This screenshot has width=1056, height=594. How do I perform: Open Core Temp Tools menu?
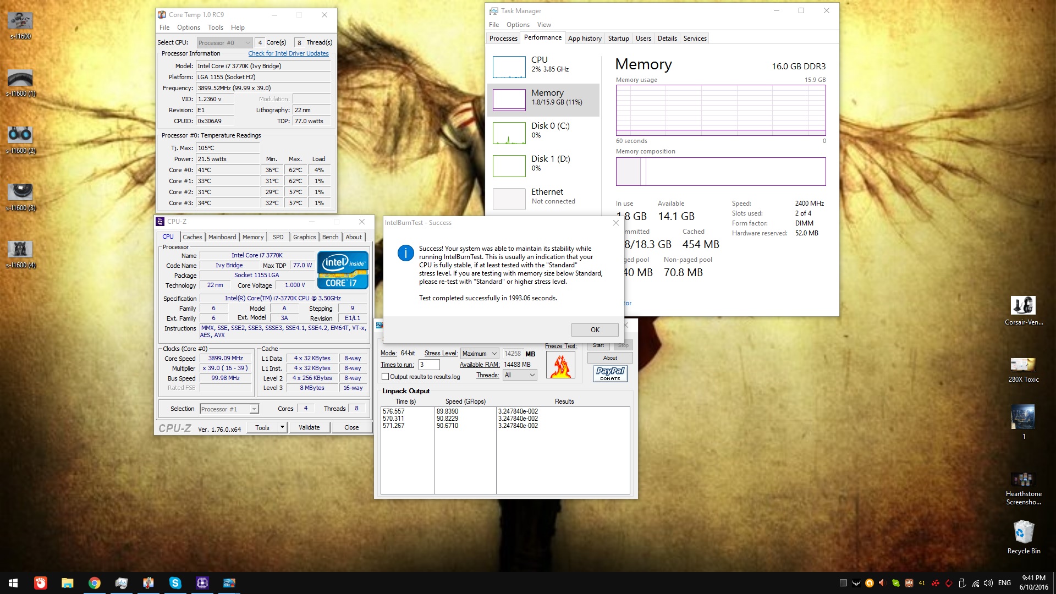[x=216, y=28]
